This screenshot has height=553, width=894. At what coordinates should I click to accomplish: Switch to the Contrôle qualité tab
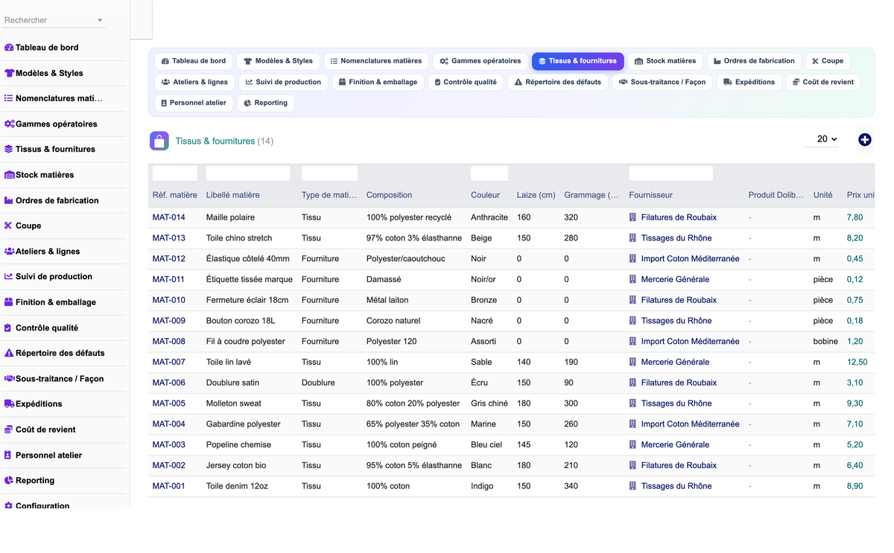tap(466, 82)
